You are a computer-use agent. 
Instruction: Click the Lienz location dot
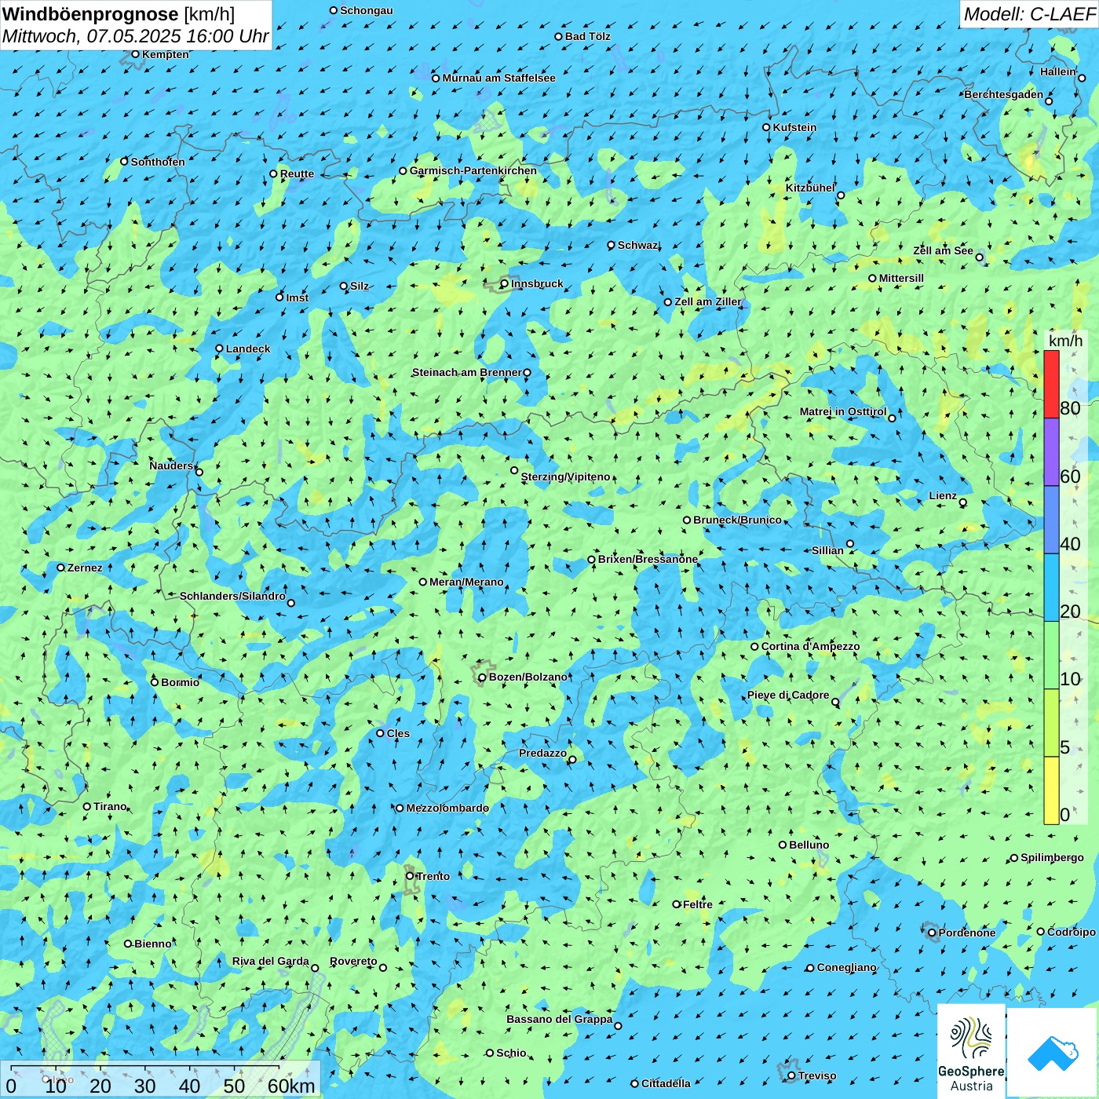pos(963,502)
